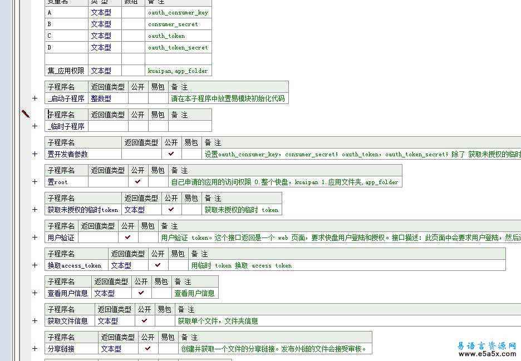The width and height of the screenshot is (521, 361).
Task: Click empty 易包 cell of 置root
Action: (158, 182)
